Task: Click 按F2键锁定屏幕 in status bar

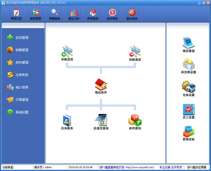Action: pyautogui.click(x=197, y=167)
